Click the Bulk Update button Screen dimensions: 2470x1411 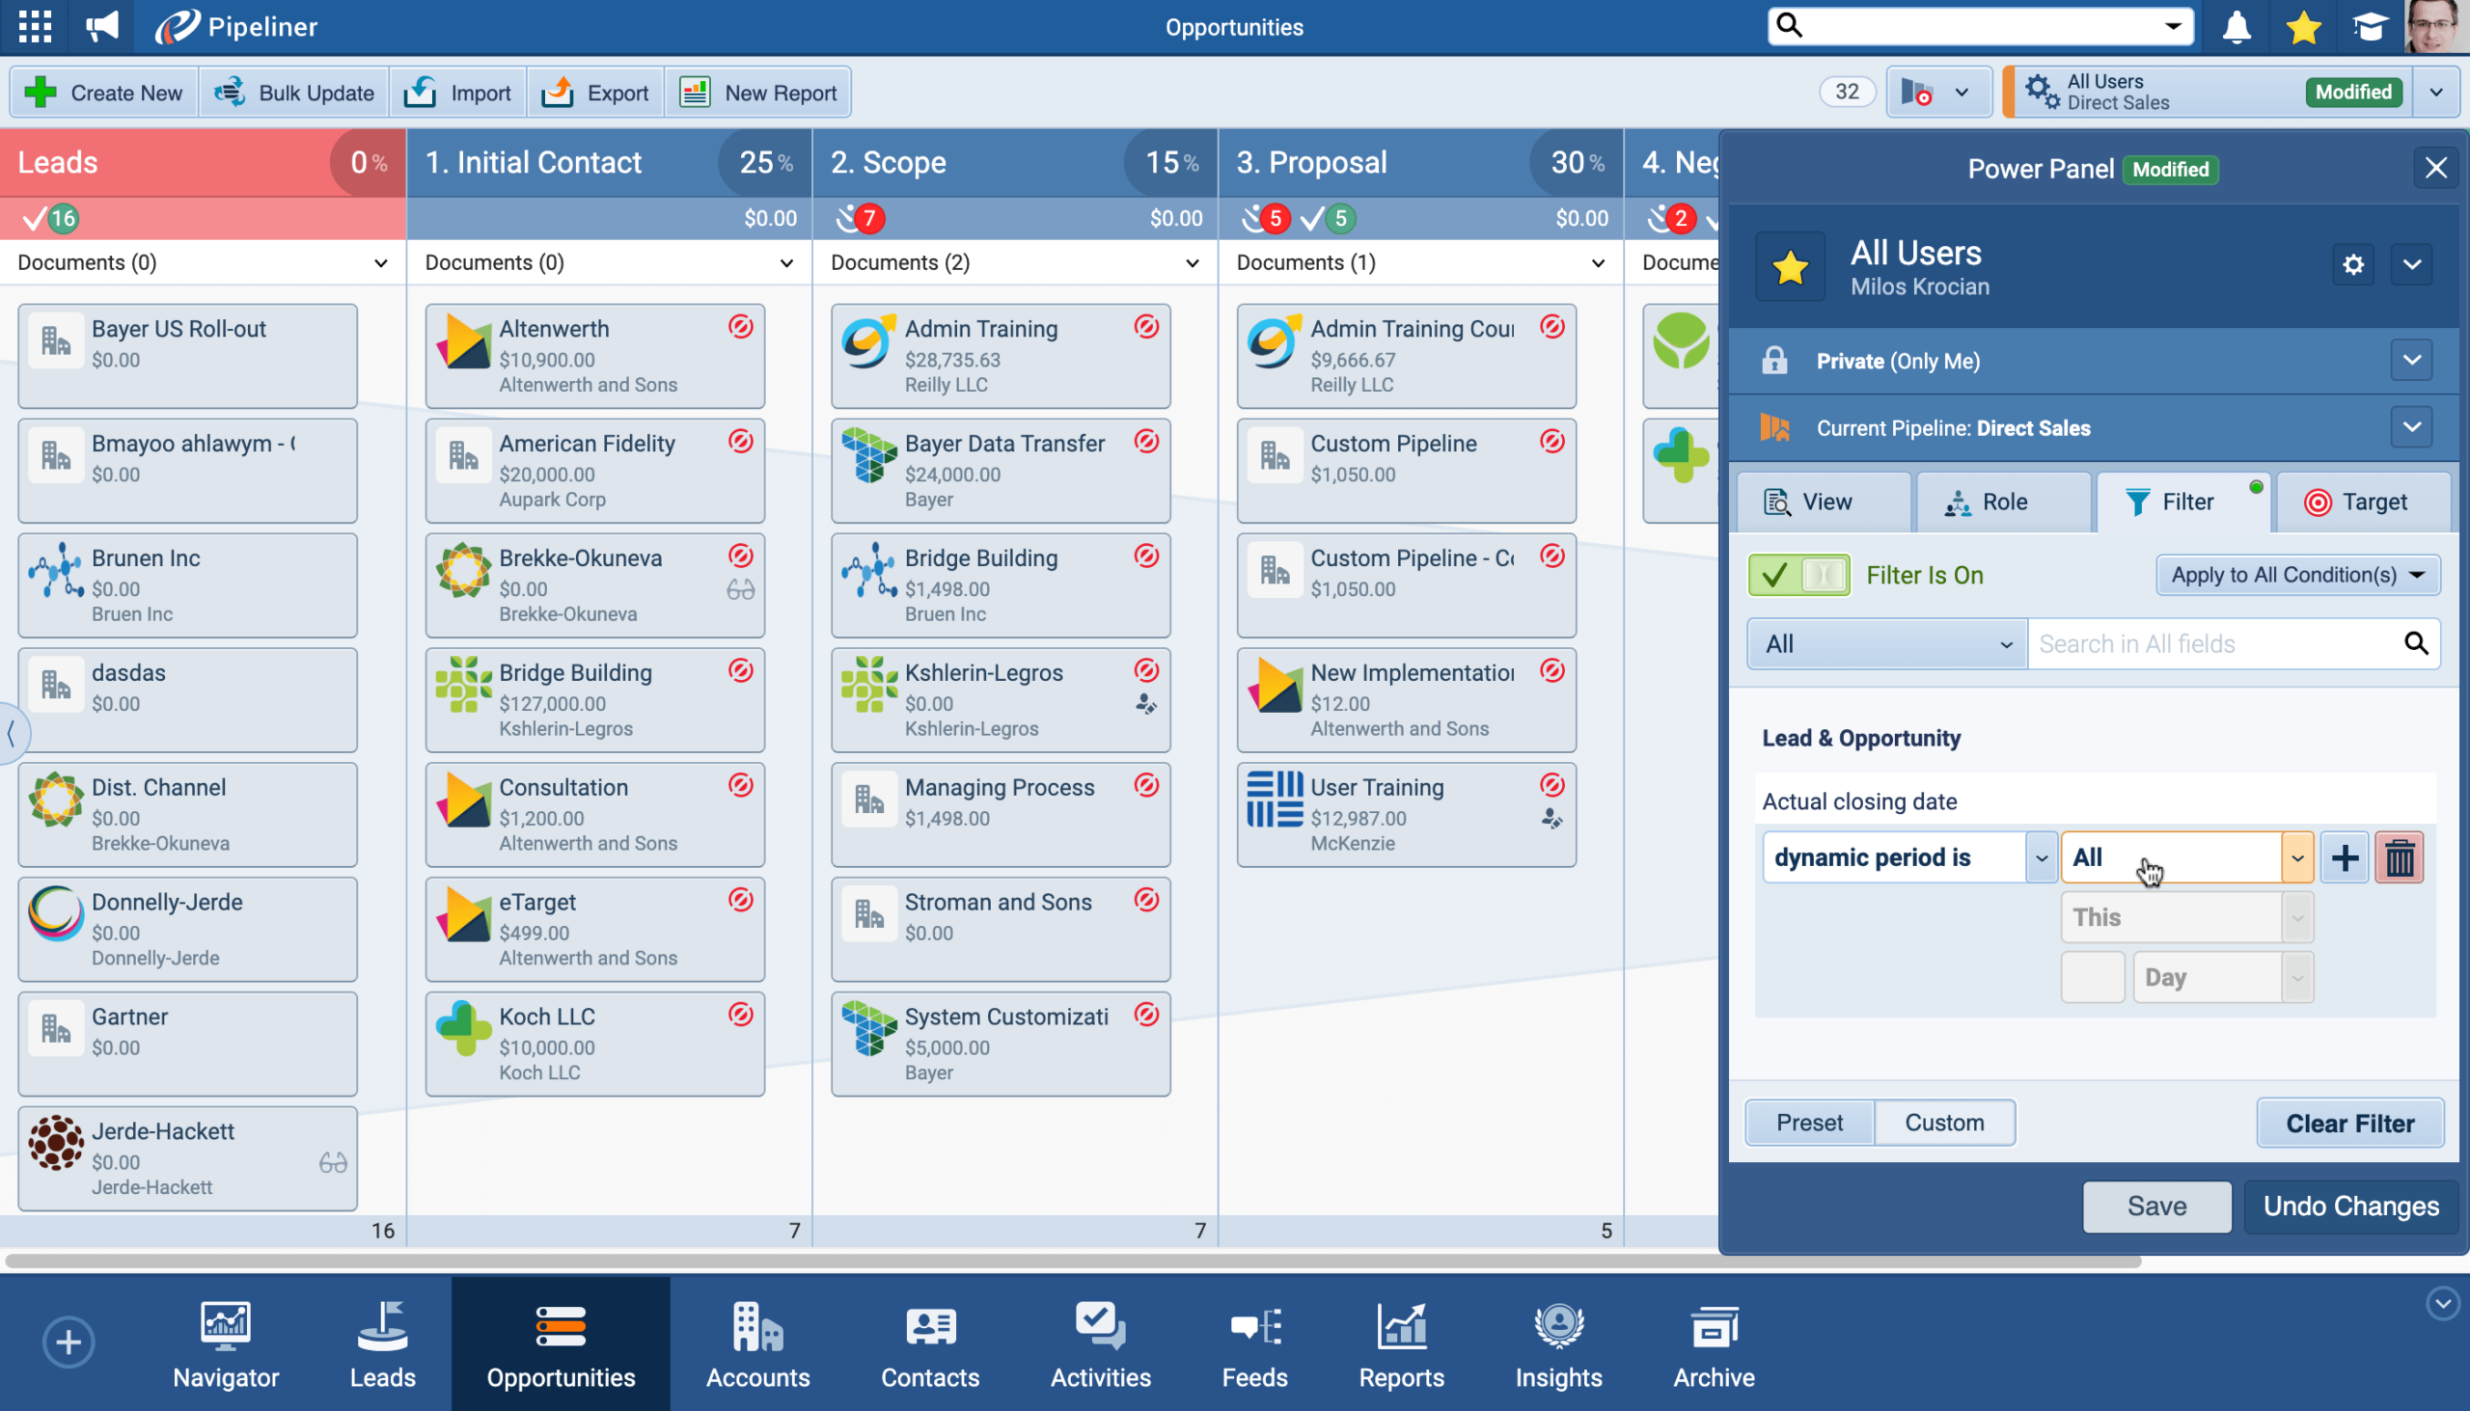pyautogui.click(x=294, y=93)
